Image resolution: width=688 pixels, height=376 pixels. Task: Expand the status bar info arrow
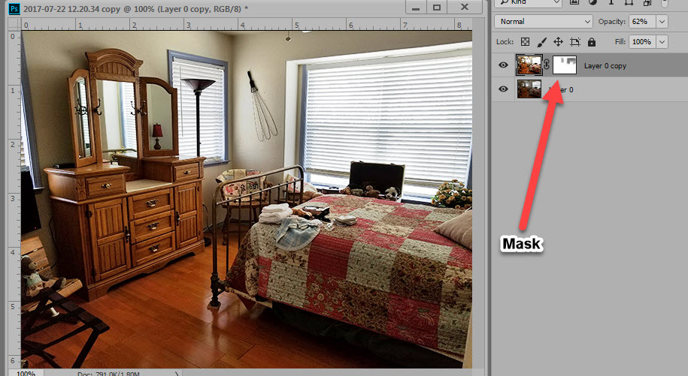177,374
